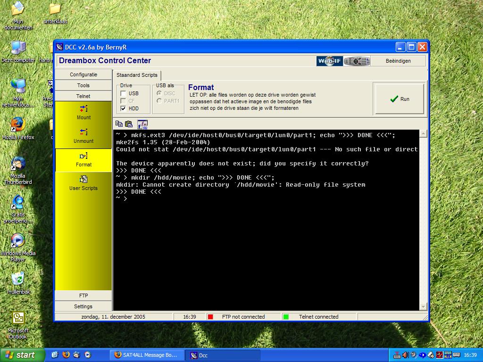The height and width of the screenshot is (362, 483).
Task: Open the Settings panel
Action: coord(83,306)
